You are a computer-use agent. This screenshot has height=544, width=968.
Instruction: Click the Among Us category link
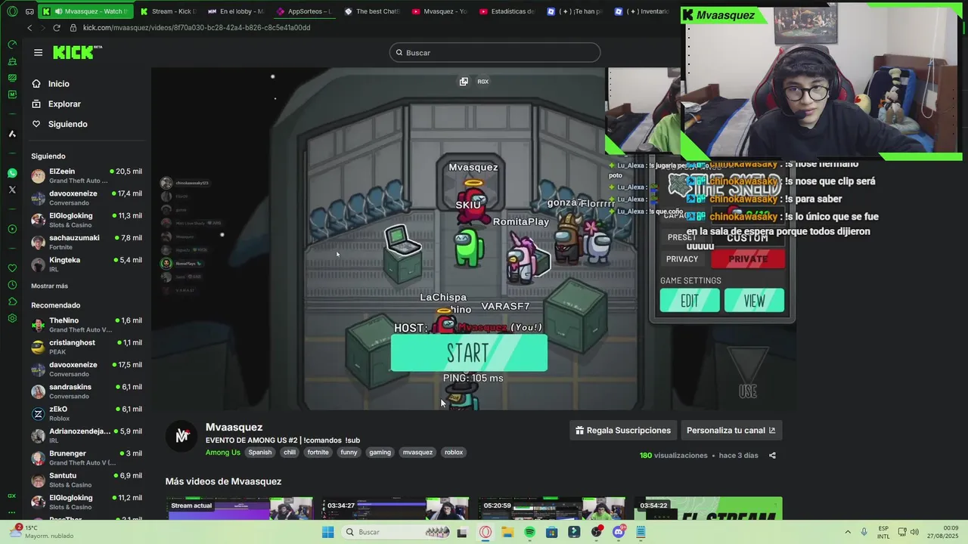pos(222,453)
